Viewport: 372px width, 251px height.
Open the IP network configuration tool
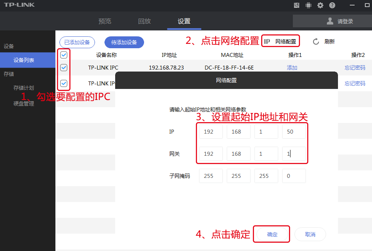(280, 41)
